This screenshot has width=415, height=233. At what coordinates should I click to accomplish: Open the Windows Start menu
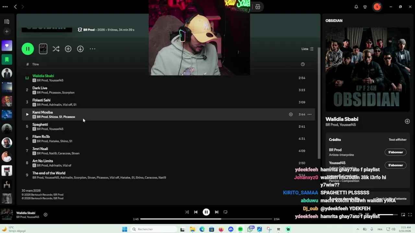[x=124, y=229]
